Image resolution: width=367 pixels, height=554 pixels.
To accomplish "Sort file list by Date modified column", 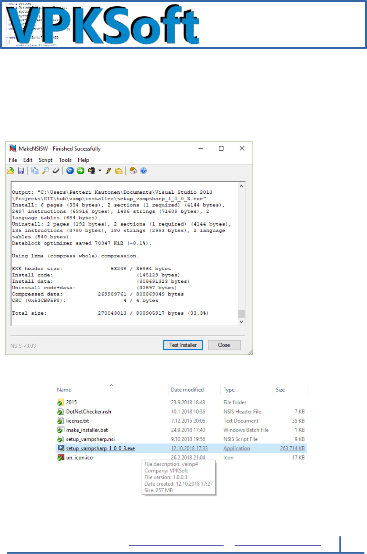I will (187, 390).
